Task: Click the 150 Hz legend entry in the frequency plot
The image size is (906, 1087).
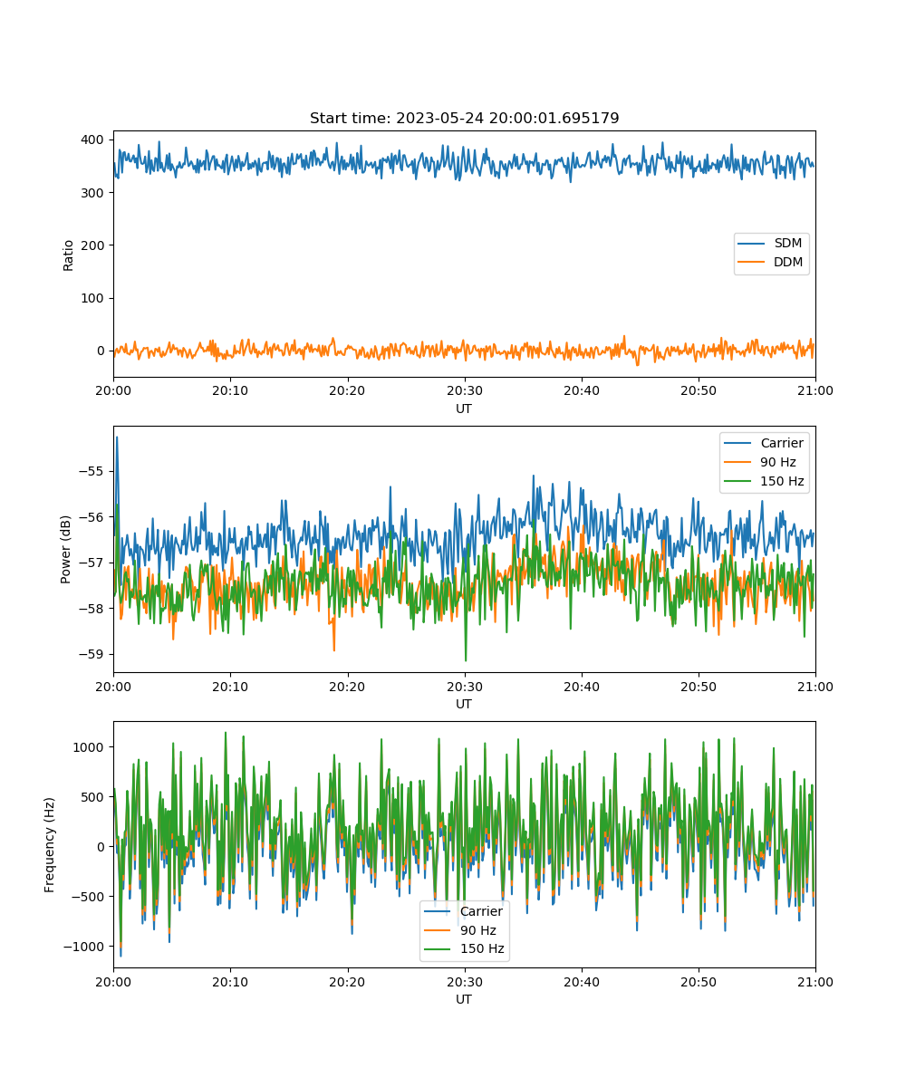Action: point(464,949)
